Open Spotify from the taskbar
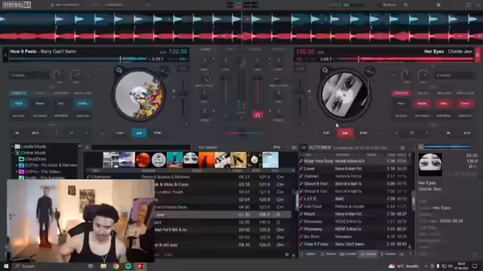Screen dimensions: 483x271 coord(128,266)
